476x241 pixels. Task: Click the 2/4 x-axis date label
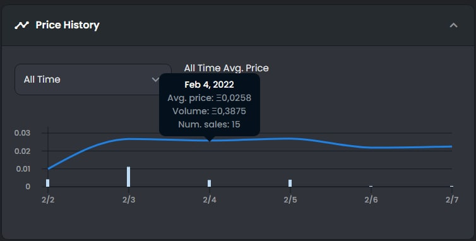[x=210, y=200]
